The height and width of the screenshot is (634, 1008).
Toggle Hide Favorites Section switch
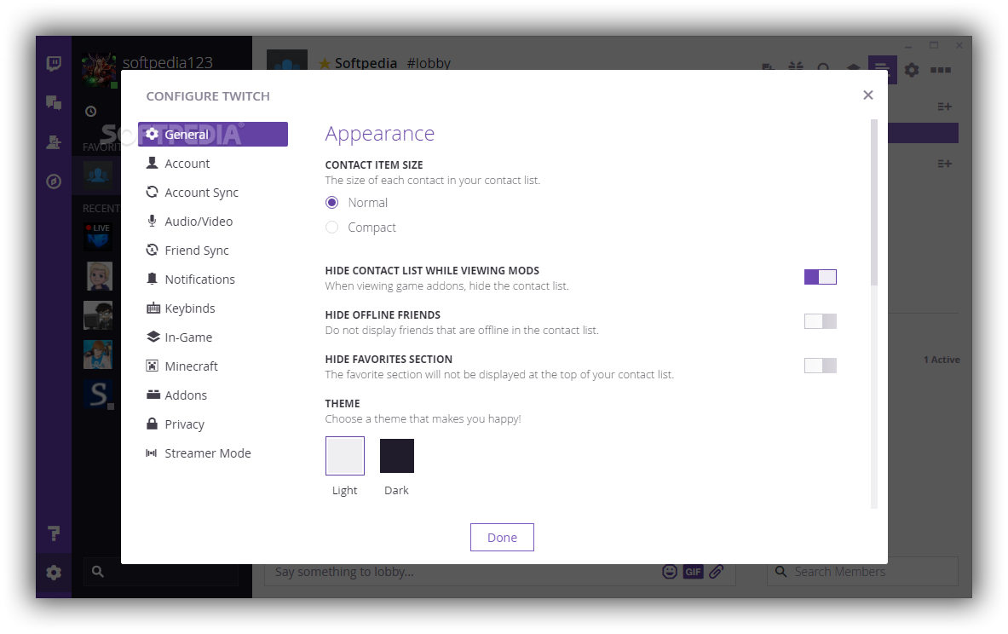click(821, 366)
